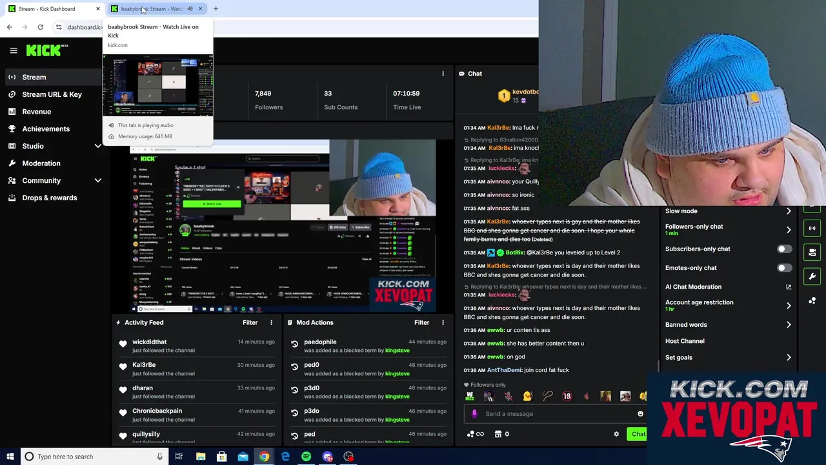Screen dimensions: 826x465
Task: Expand Account age restriction arrow
Action: (x=789, y=305)
